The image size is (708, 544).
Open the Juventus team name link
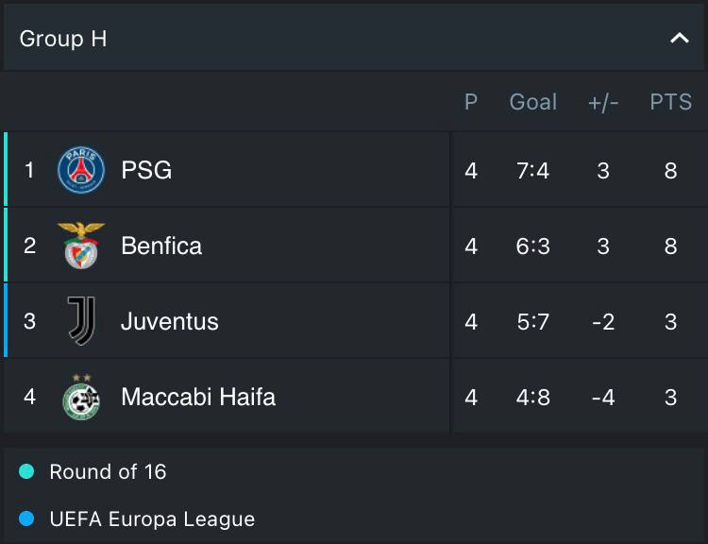pyautogui.click(x=170, y=322)
